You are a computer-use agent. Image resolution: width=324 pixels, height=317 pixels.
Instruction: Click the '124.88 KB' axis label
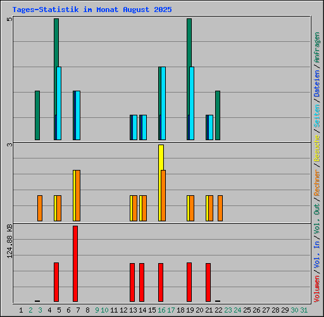click(x=9, y=241)
